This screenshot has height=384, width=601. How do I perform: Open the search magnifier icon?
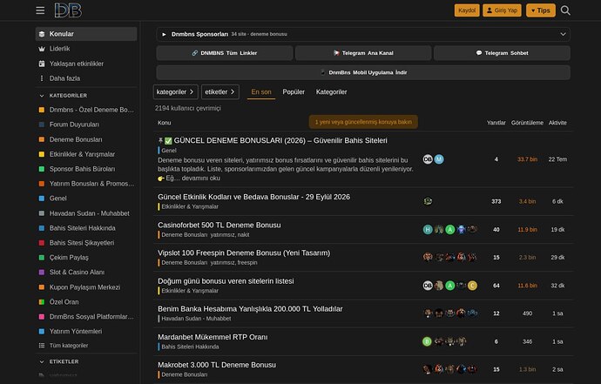tap(565, 10)
